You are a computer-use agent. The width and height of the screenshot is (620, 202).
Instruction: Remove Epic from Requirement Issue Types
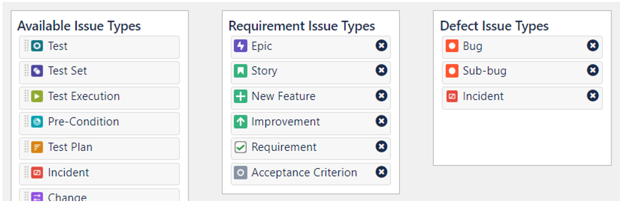(x=381, y=46)
